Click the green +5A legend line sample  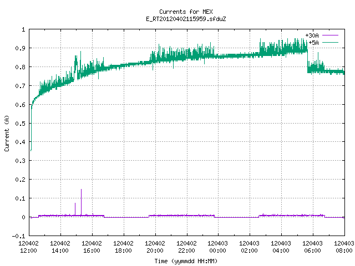pos(330,42)
